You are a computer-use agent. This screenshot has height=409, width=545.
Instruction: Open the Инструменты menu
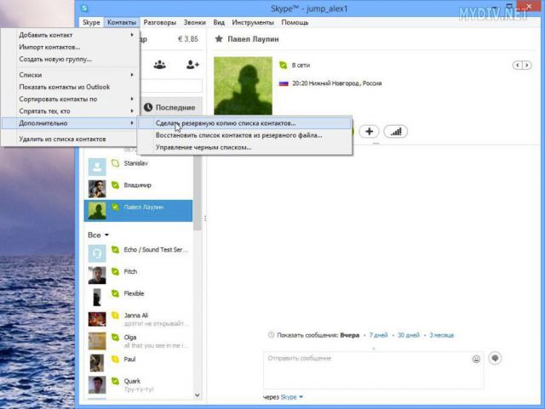click(x=253, y=23)
